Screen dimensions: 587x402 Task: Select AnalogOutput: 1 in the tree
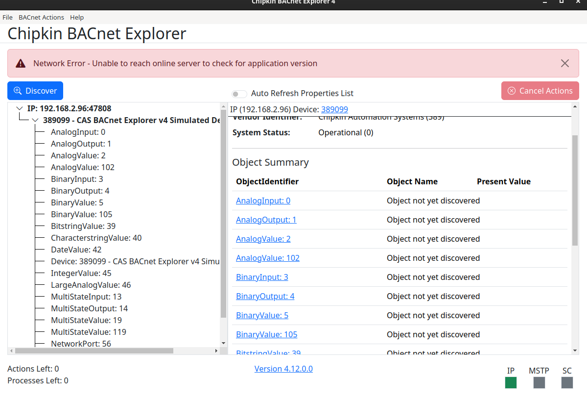tap(81, 144)
